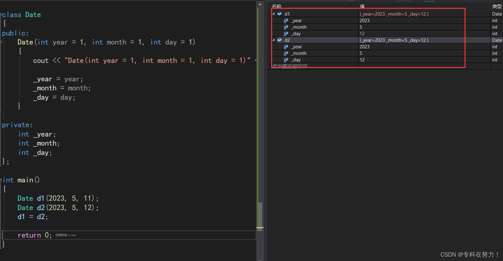Click the red 12 value of d1's _day
The image size is (503, 261).
click(x=362, y=34)
